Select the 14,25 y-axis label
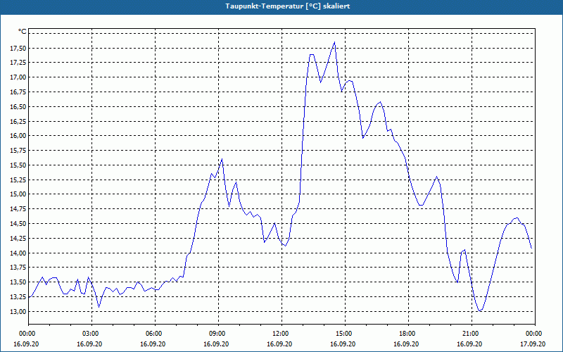Screen dimensions: 563x352 coord(19,238)
